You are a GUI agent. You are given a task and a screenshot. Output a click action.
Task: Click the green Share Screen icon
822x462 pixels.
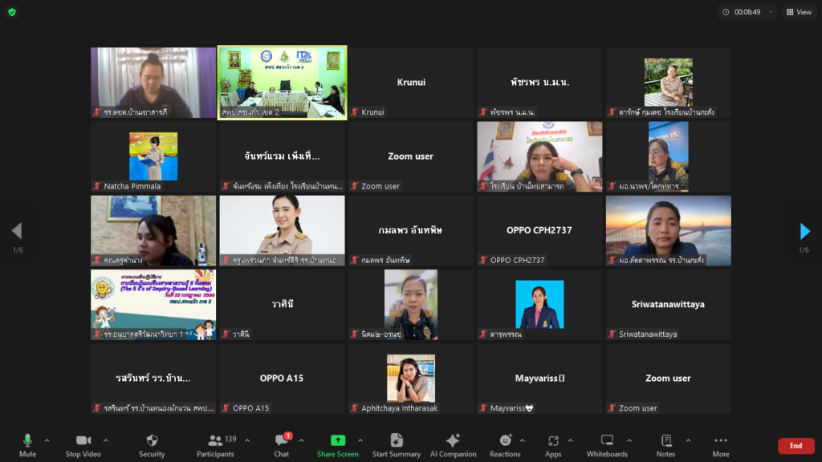[x=338, y=440]
